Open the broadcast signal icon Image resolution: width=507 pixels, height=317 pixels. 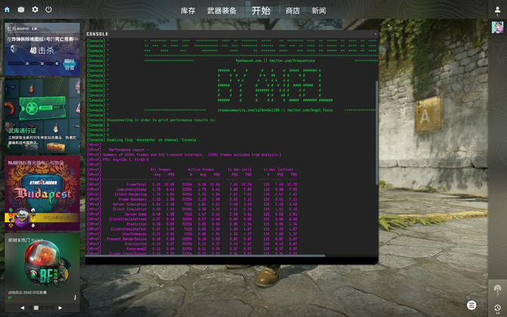coord(497,288)
